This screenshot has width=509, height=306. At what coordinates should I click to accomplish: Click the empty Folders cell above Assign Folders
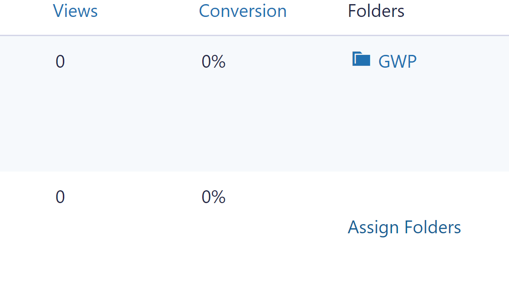(x=404, y=197)
